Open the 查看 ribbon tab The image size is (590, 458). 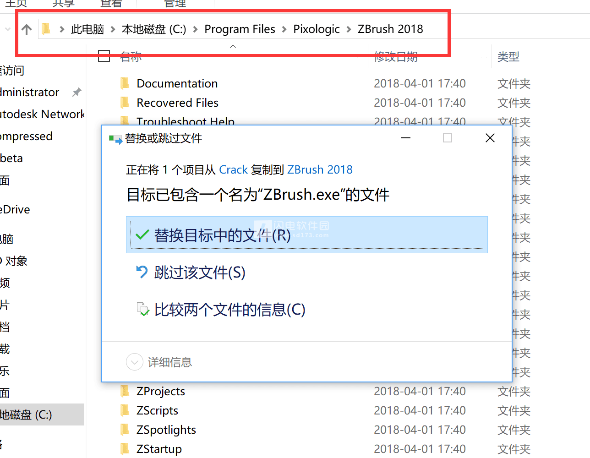[x=111, y=4]
